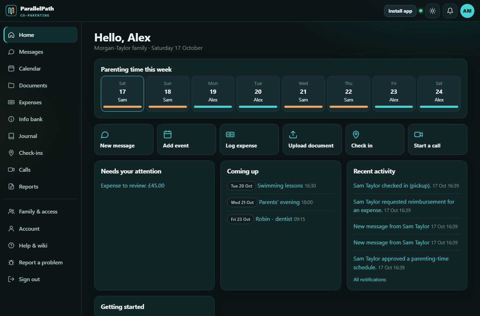Review the £45.00 expense link
The height and width of the screenshot is (316, 480).
tap(132, 186)
